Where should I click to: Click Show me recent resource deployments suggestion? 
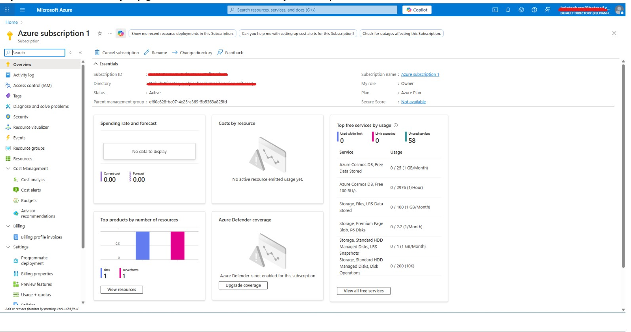[x=182, y=34]
